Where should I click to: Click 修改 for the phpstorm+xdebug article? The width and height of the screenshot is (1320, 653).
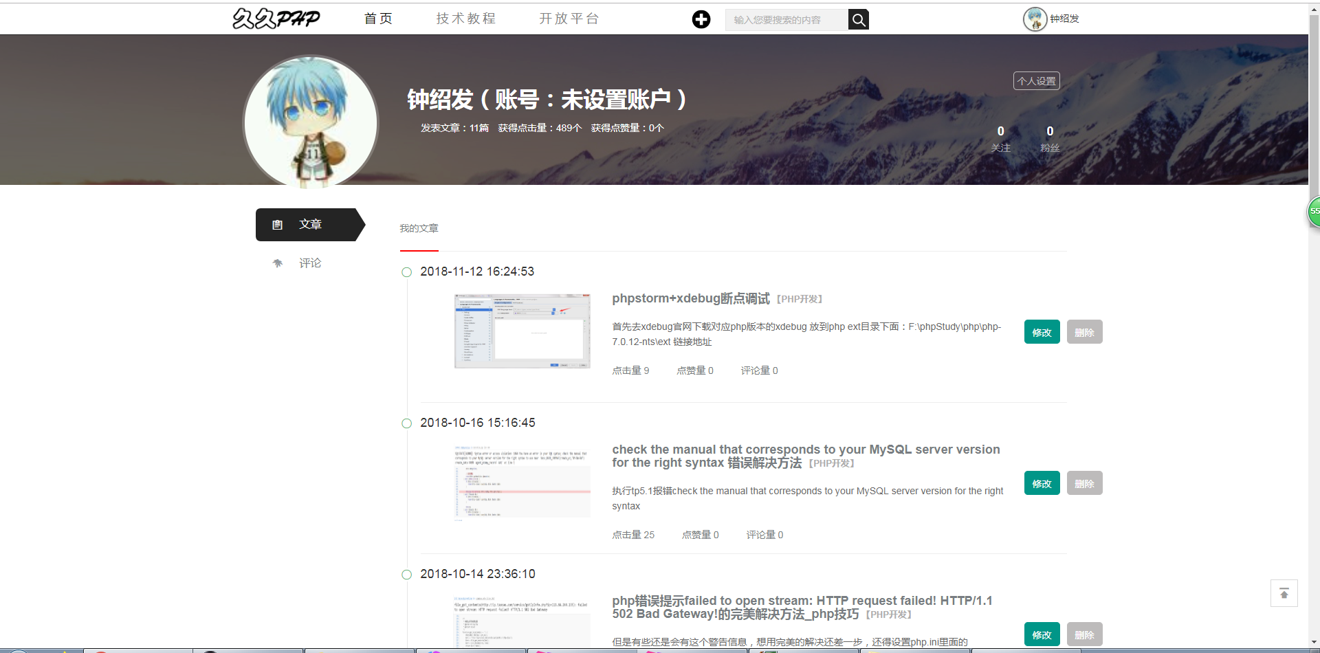point(1042,332)
